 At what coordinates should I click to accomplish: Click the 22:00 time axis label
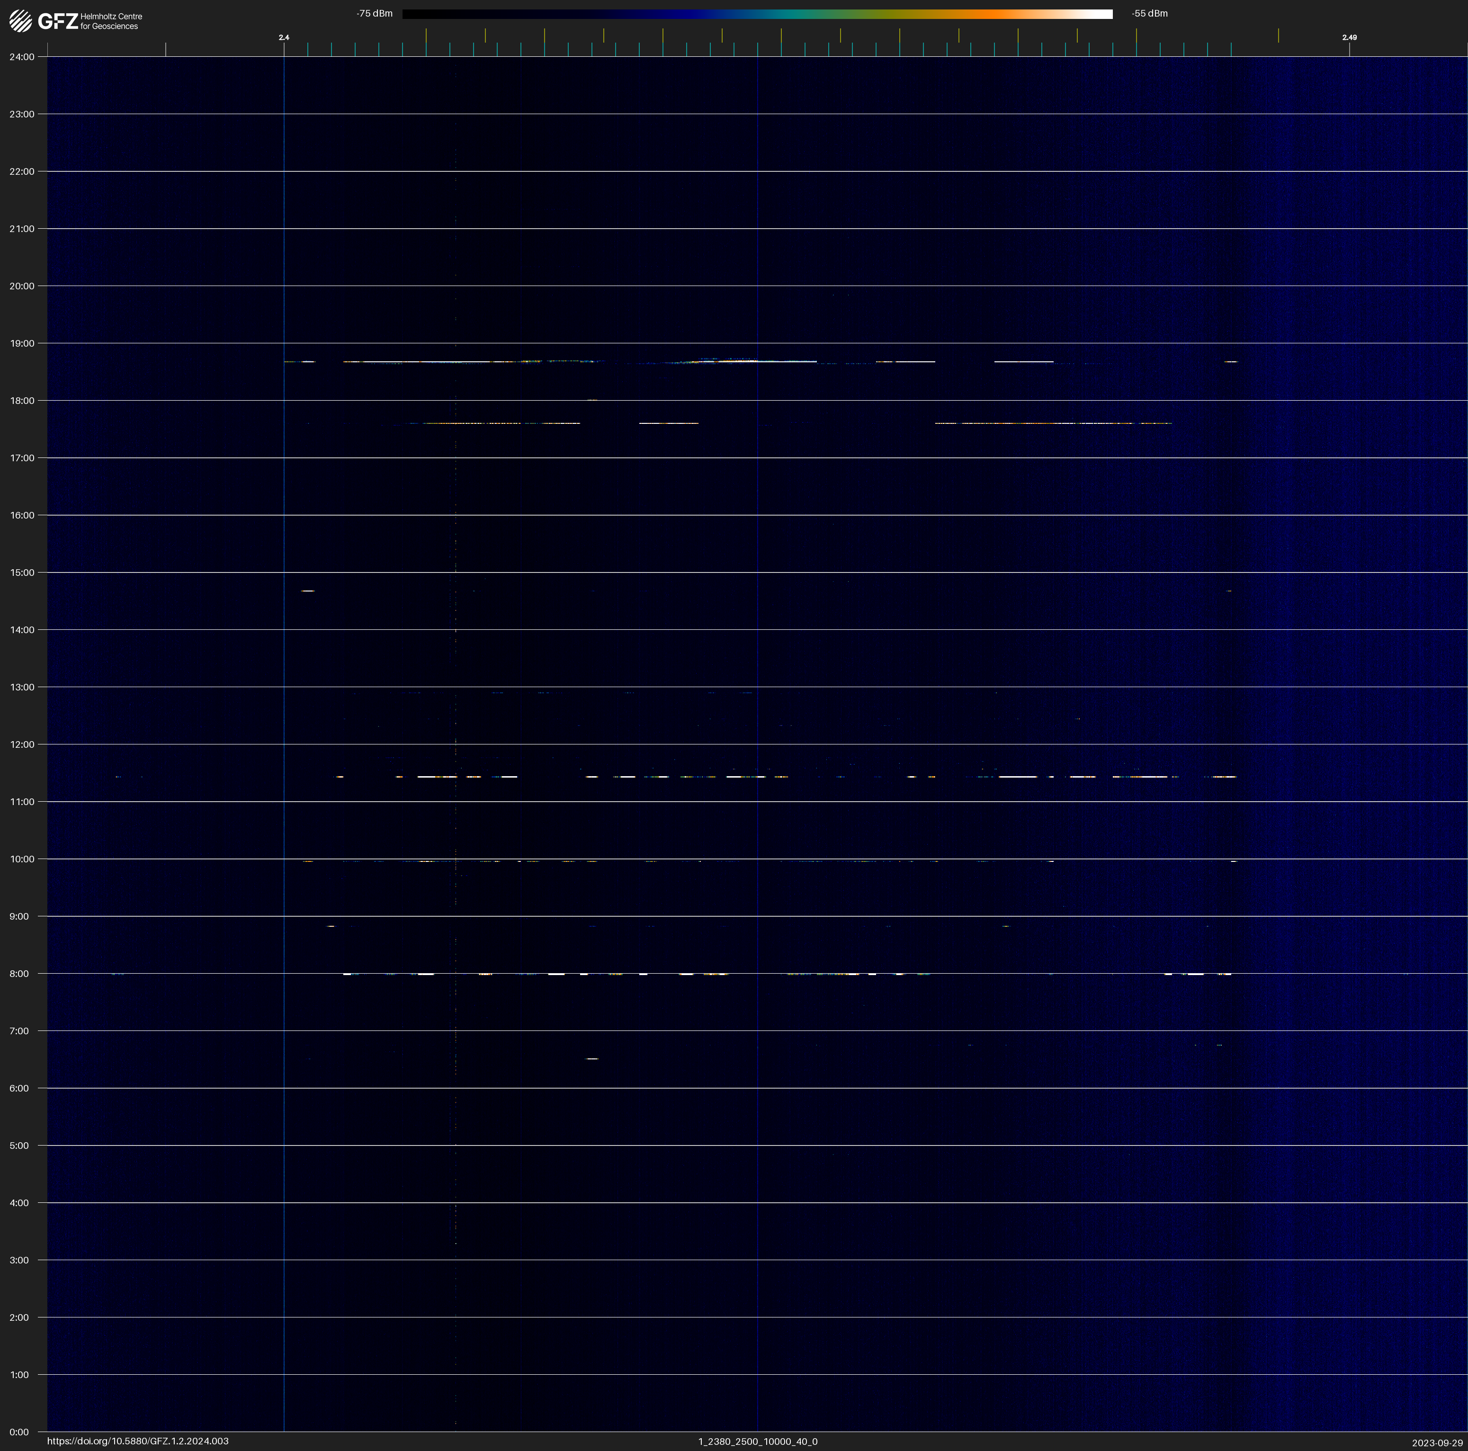point(22,172)
